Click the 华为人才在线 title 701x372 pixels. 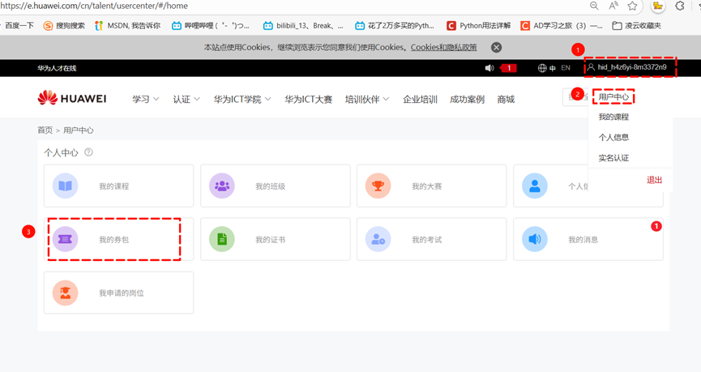click(x=57, y=68)
